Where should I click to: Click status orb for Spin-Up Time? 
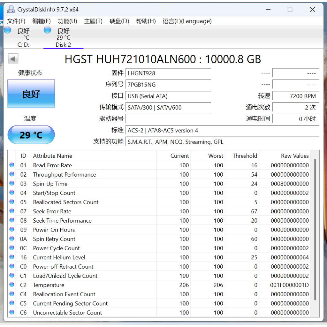[x=12, y=183]
